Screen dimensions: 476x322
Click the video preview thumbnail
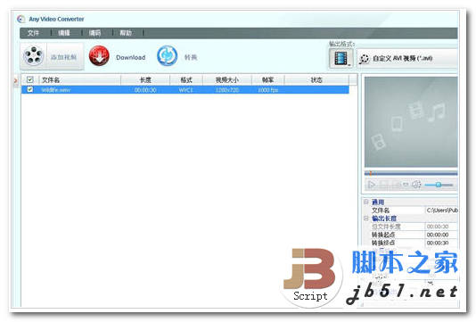pos(411,122)
